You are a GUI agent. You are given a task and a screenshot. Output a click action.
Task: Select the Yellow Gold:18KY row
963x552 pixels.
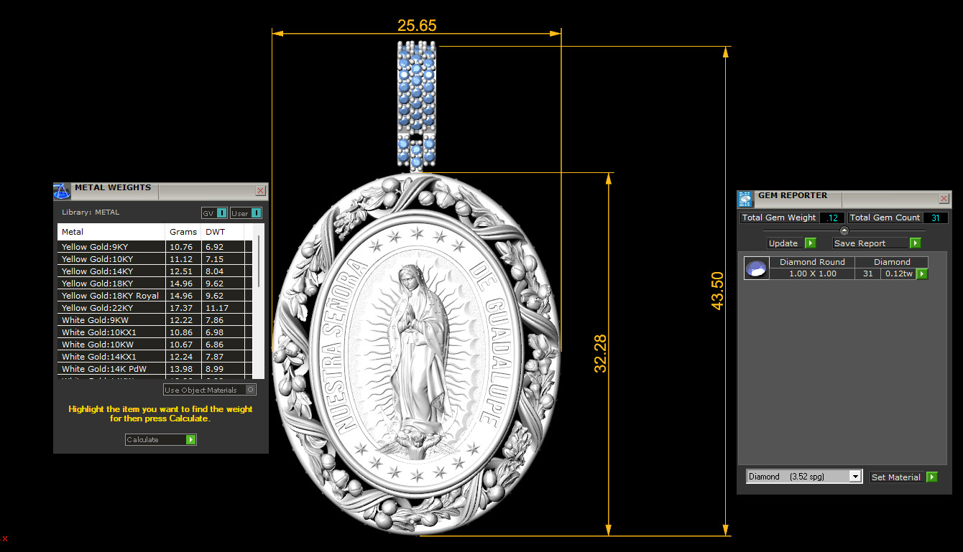[155, 284]
